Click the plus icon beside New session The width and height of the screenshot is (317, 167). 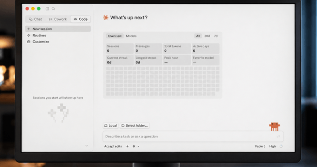pos(29,29)
